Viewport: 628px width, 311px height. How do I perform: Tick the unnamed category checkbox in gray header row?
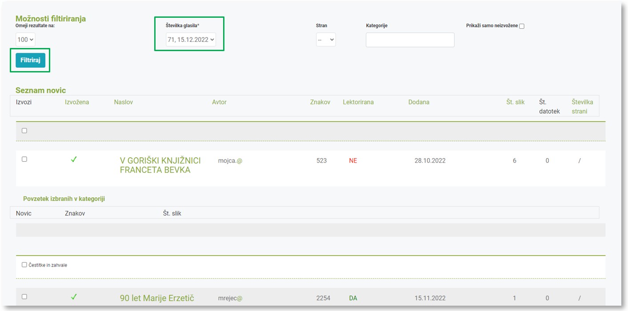pyautogui.click(x=24, y=131)
